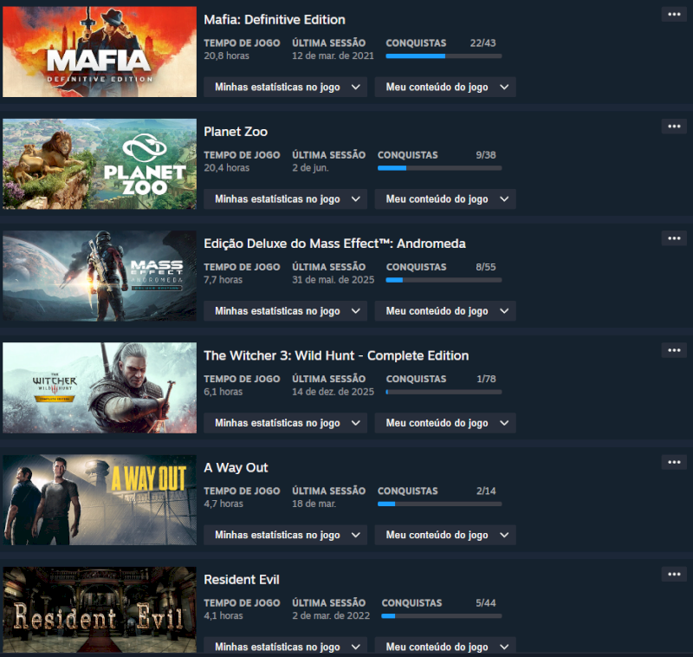Open the three-dot menu for Mafia: Definitive Edition
Screen dimensions: 693x657
(674, 15)
